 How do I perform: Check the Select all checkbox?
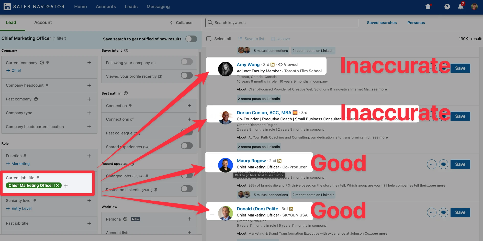click(x=209, y=39)
